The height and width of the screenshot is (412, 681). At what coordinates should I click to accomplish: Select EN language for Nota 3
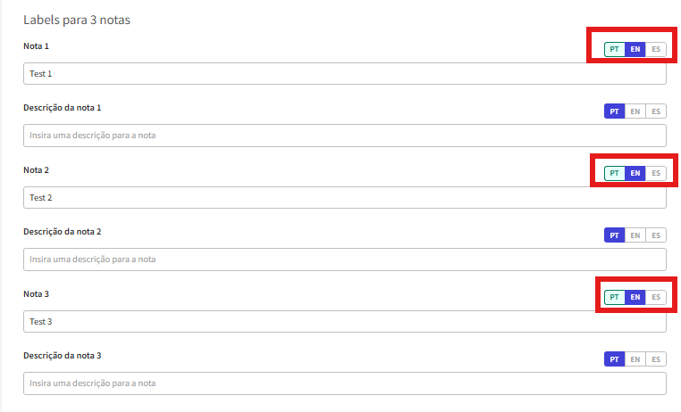coord(635,297)
